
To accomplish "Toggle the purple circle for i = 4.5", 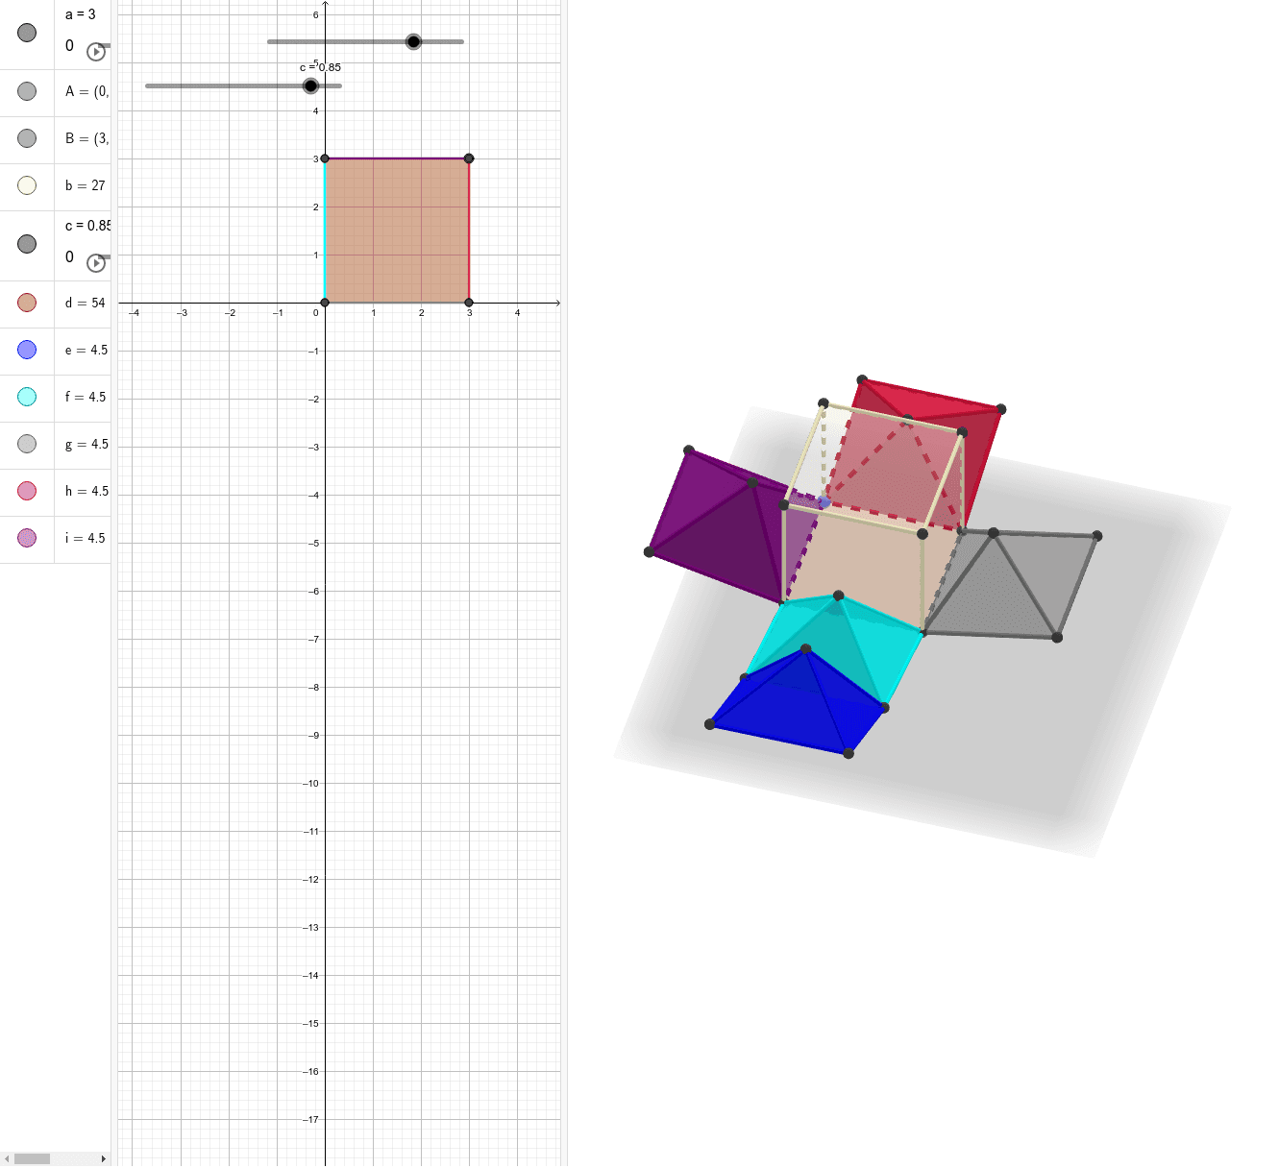I will click(26, 538).
